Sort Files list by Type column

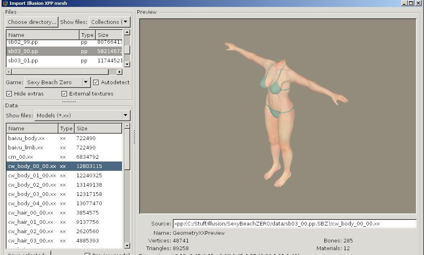(x=87, y=35)
